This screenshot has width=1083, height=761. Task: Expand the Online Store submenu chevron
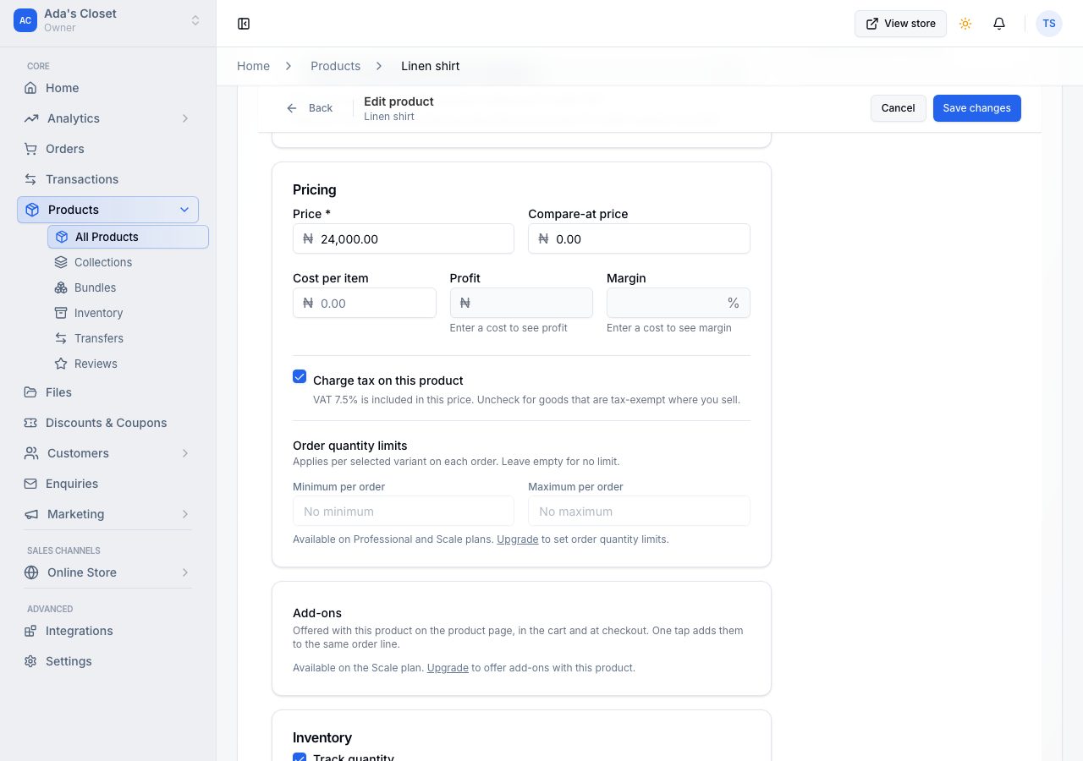tap(185, 572)
